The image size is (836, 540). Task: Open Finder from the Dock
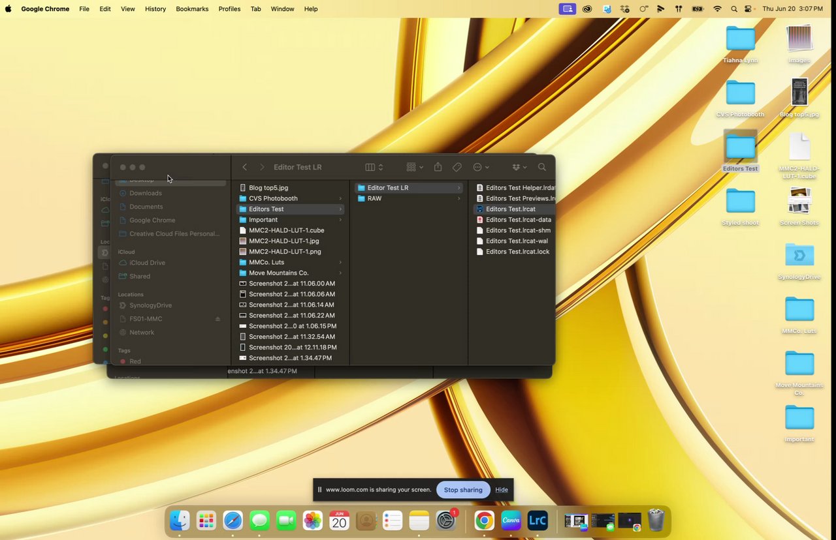[x=180, y=520]
